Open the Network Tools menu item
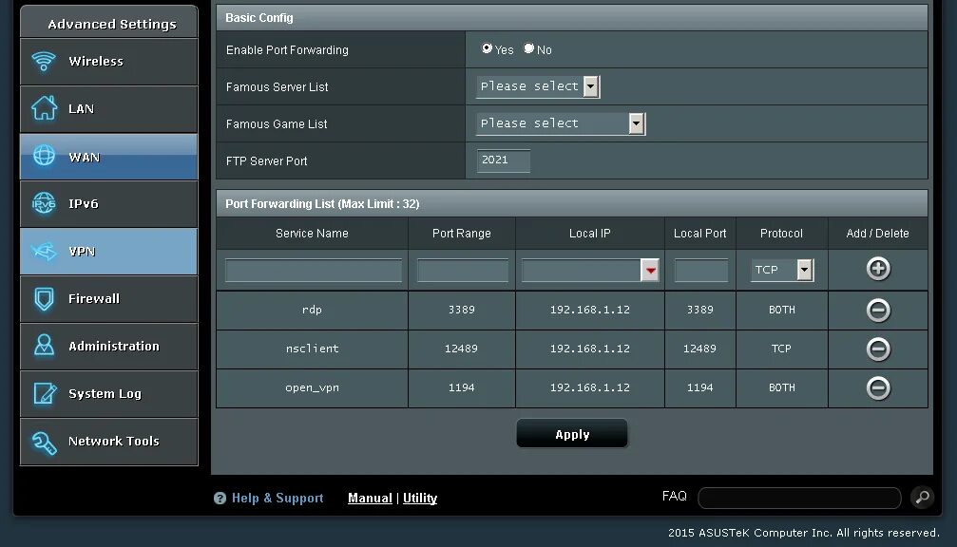 [108, 442]
